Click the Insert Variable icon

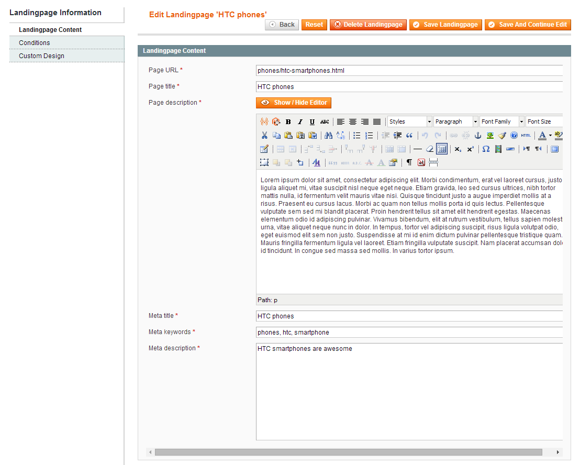click(264, 121)
